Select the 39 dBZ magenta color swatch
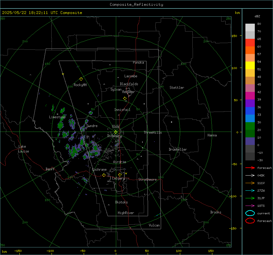273x255 pixels. (250, 96)
